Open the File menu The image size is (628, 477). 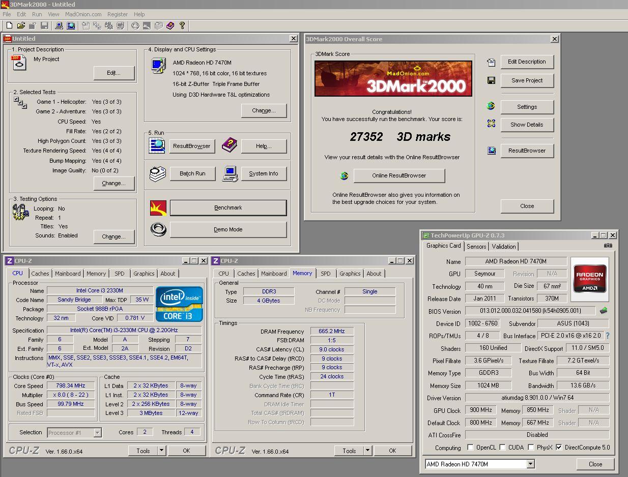(x=7, y=14)
